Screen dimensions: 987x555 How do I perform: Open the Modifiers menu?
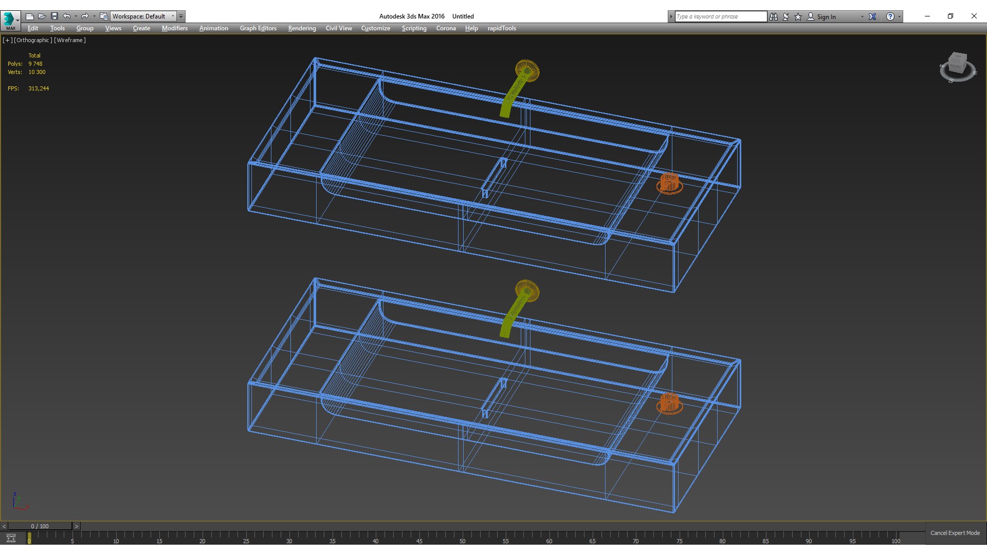(174, 28)
